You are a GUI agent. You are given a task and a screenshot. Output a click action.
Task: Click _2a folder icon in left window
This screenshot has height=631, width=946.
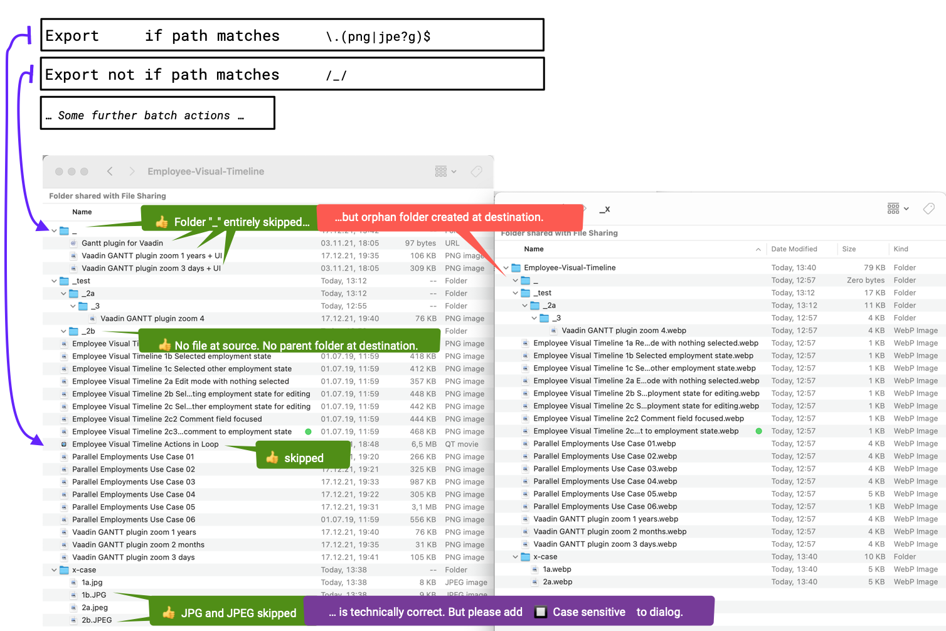pos(73,293)
